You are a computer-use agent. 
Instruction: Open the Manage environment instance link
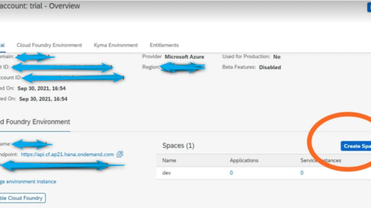click(x=28, y=181)
